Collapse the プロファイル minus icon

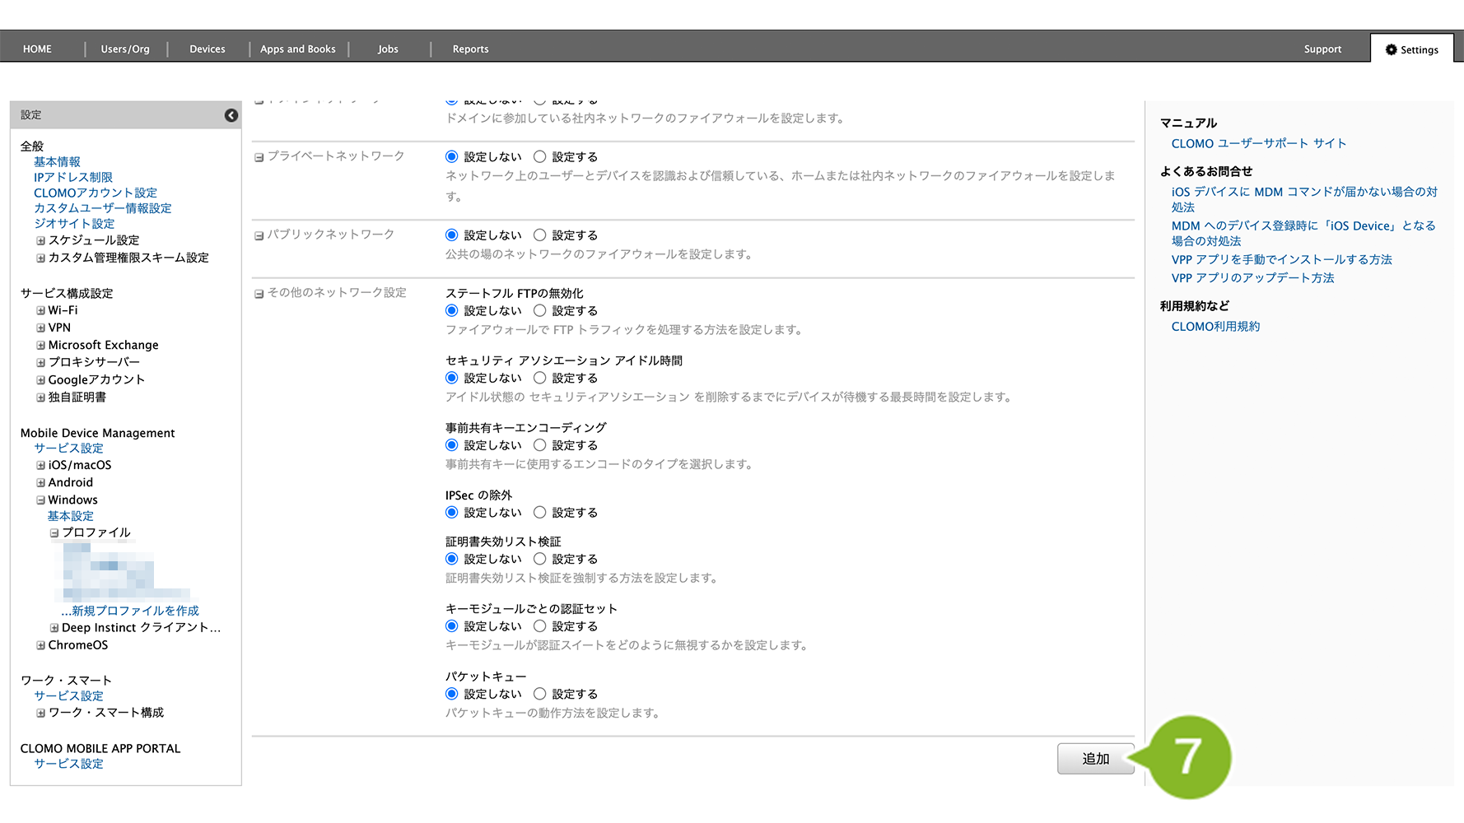click(54, 533)
